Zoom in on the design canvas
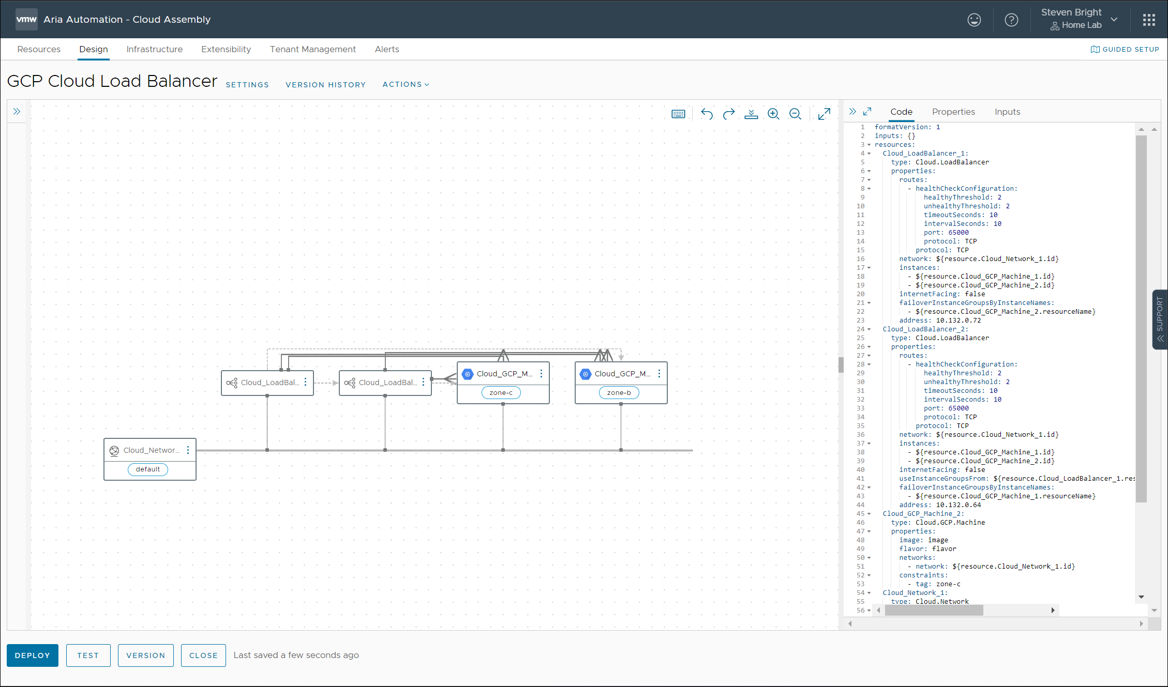This screenshot has height=687, width=1168. click(773, 114)
